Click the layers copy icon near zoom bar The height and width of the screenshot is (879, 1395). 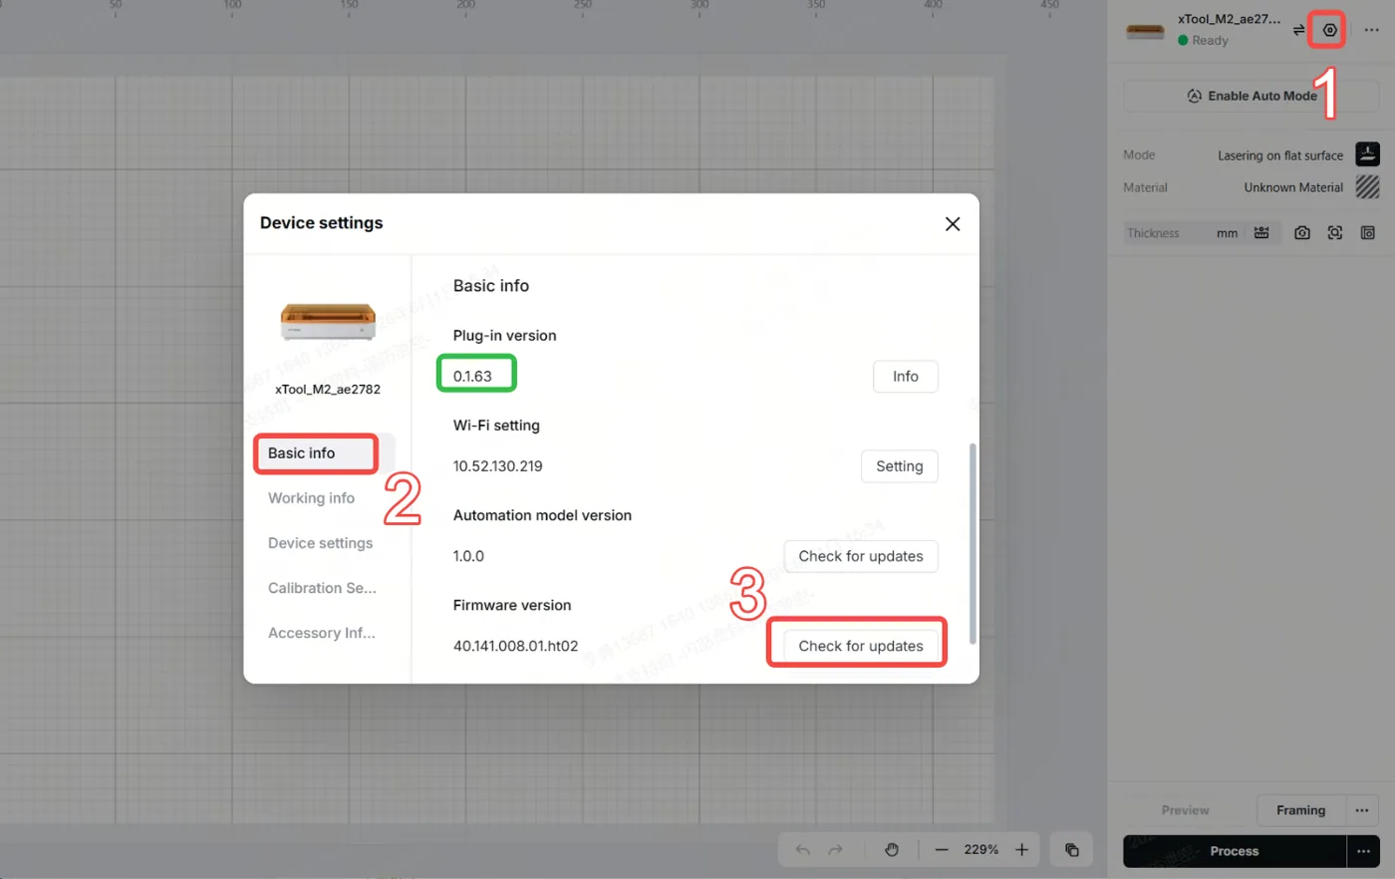1072,850
